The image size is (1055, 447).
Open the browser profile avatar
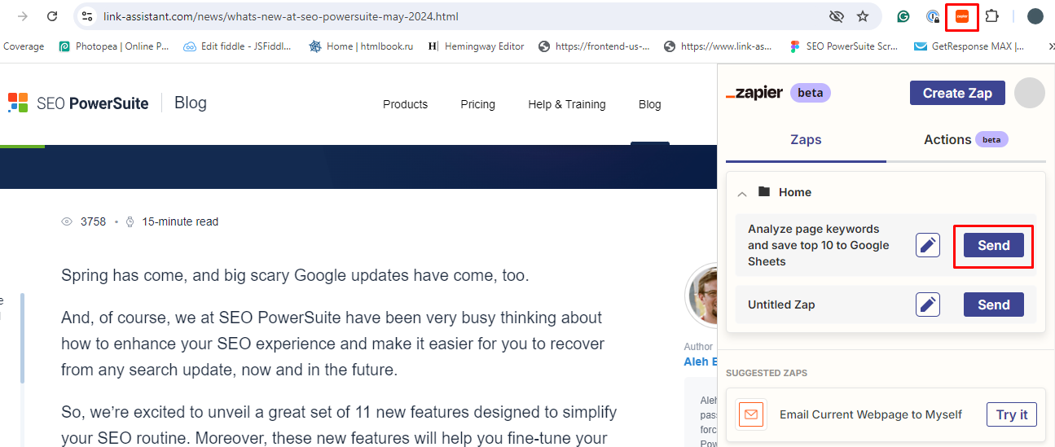(1035, 16)
